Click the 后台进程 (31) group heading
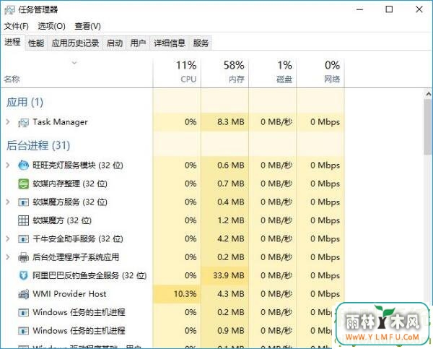This screenshot has height=349, width=433. [x=38, y=145]
